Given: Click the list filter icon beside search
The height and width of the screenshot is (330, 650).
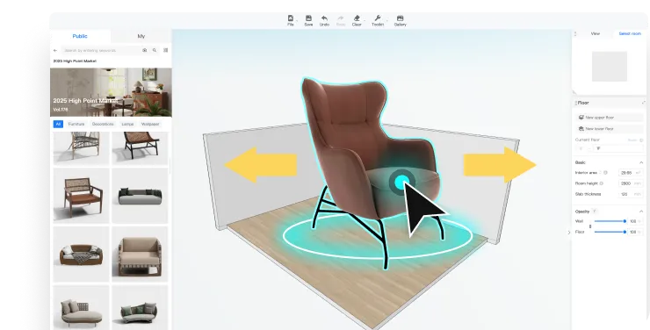Looking at the screenshot, I should tap(165, 50).
